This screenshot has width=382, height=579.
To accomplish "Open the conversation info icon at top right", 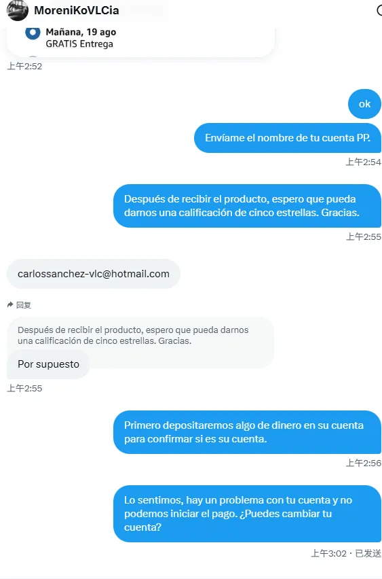I will pyautogui.click(x=379, y=10).
